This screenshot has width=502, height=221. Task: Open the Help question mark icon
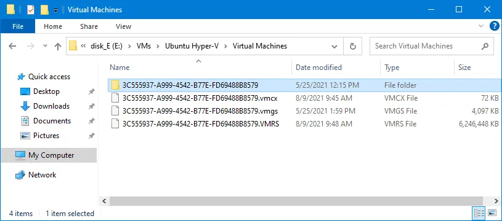click(x=495, y=26)
